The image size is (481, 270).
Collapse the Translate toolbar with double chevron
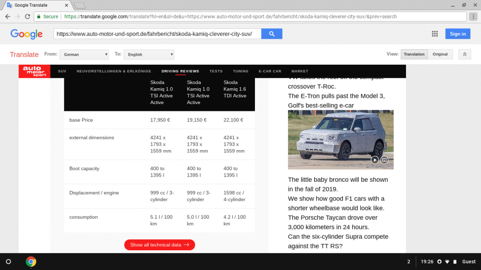(x=465, y=54)
